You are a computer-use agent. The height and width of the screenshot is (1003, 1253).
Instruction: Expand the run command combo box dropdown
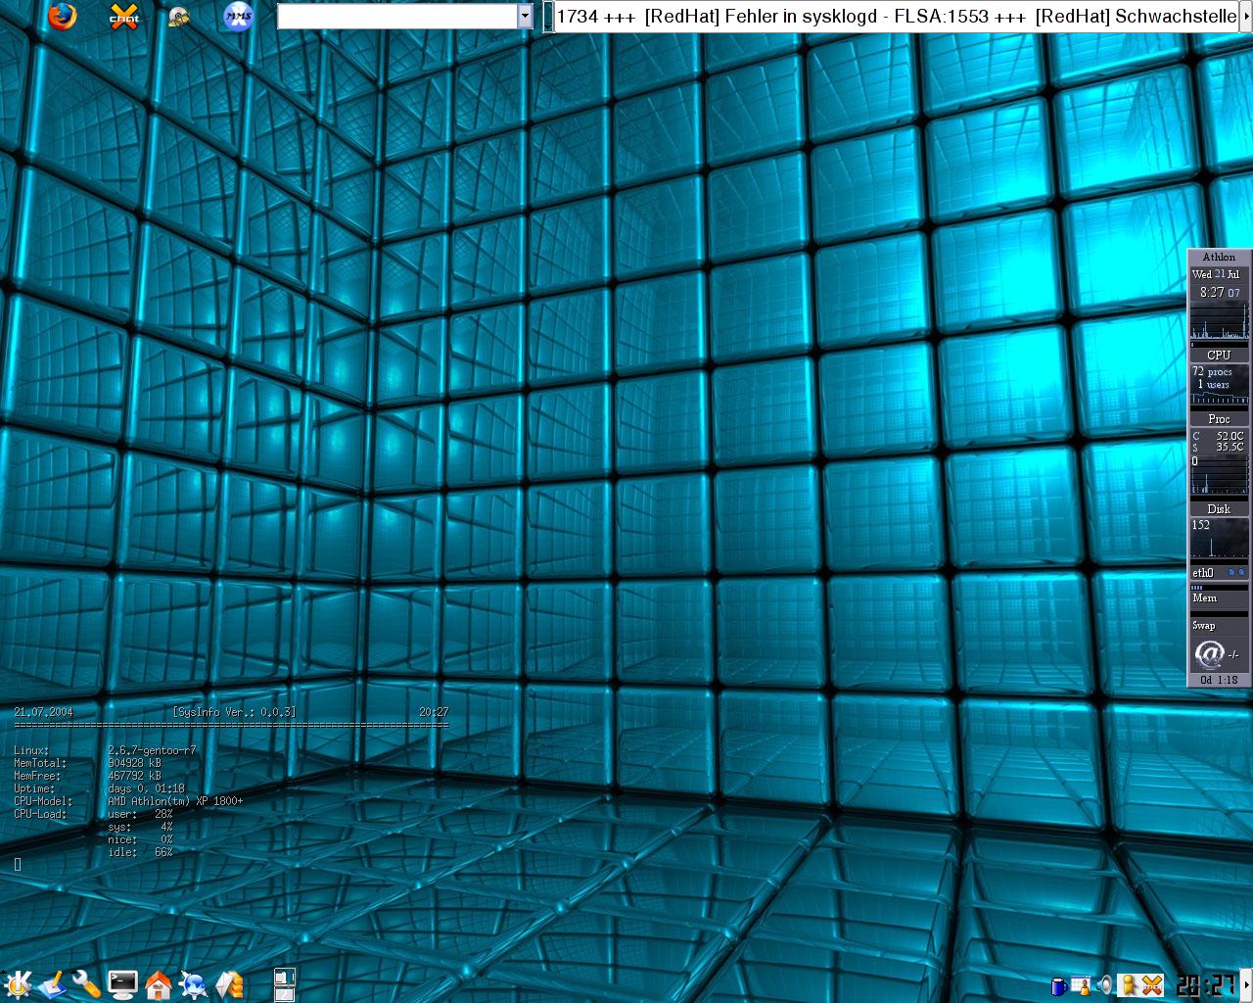525,17
